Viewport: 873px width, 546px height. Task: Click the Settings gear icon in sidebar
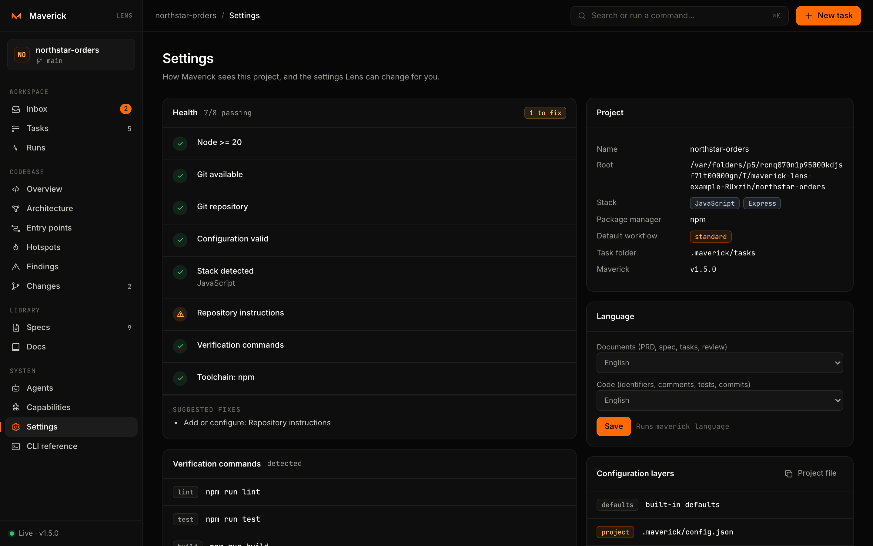(x=16, y=427)
